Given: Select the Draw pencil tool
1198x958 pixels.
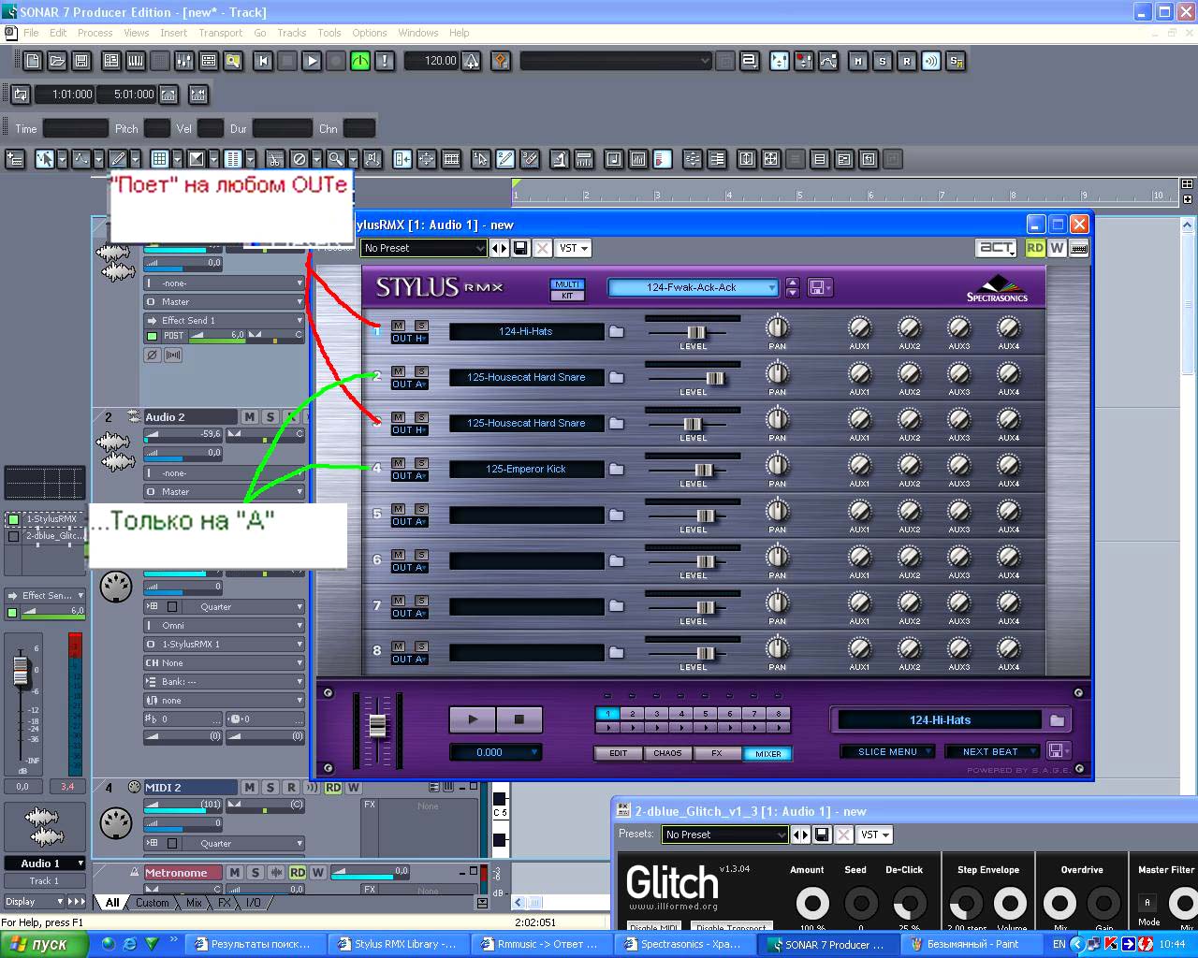Looking at the screenshot, I should tap(118, 159).
